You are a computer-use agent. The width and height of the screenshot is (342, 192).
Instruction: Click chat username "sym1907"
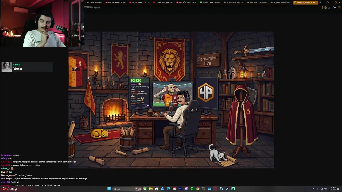click(x=6, y=182)
